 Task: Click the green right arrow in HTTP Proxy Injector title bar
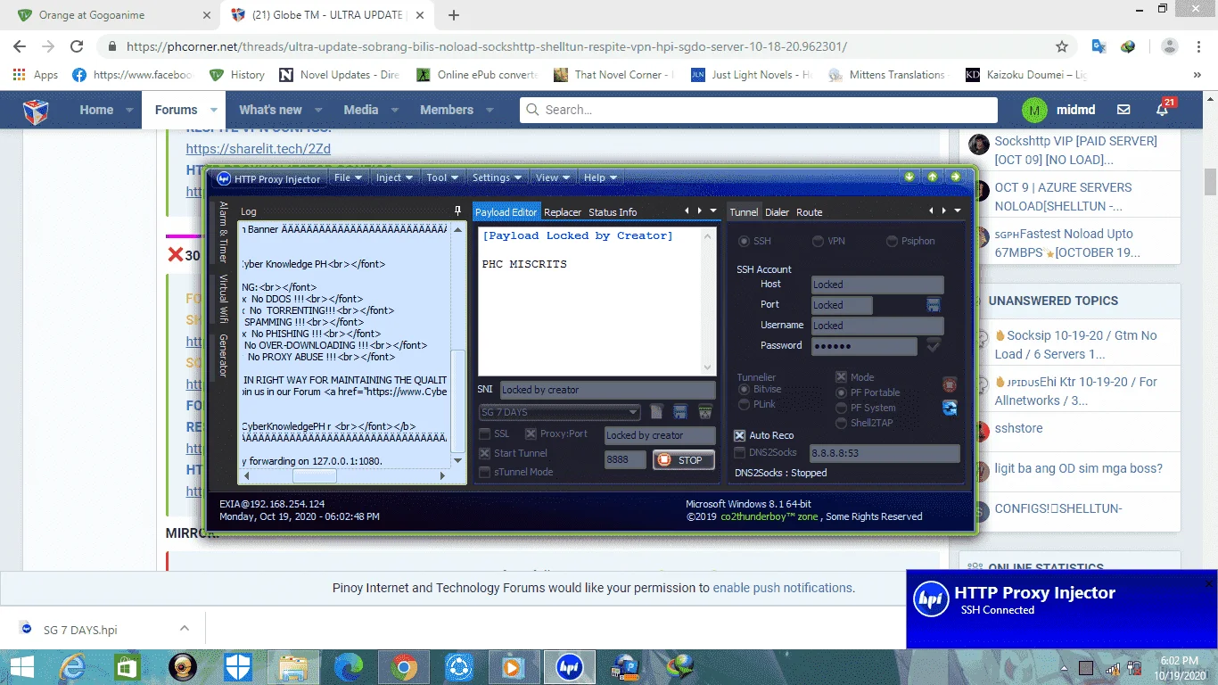955,177
